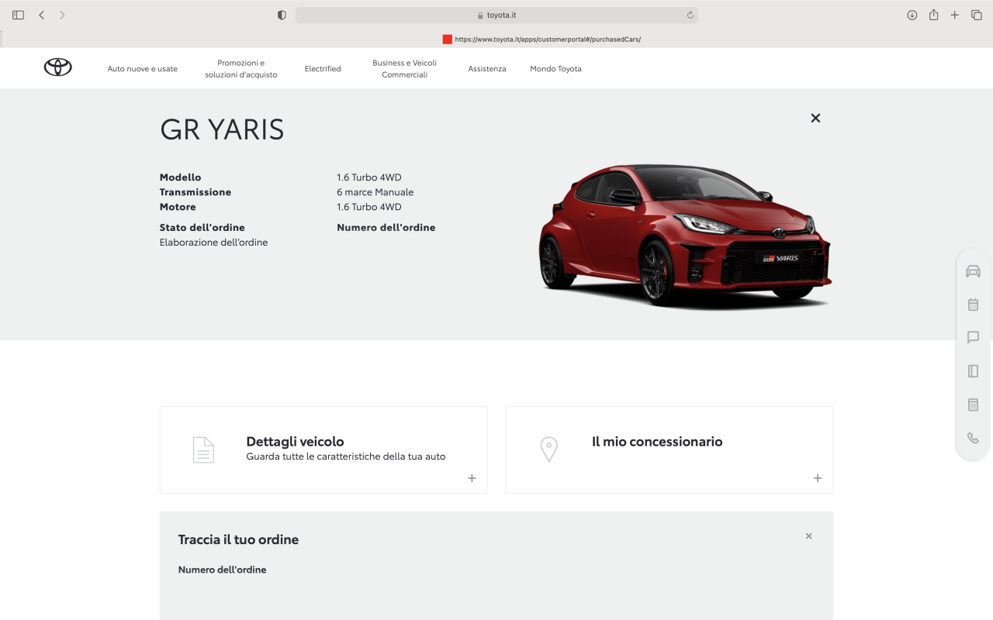
Task: Open the Safari downloads icon
Action: [x=912, y=15]
